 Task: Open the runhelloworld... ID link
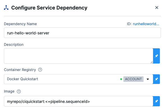point(146,24)
